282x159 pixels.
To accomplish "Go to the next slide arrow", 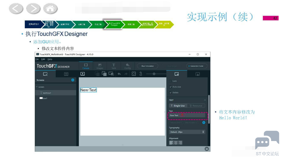I will (33, 9).
